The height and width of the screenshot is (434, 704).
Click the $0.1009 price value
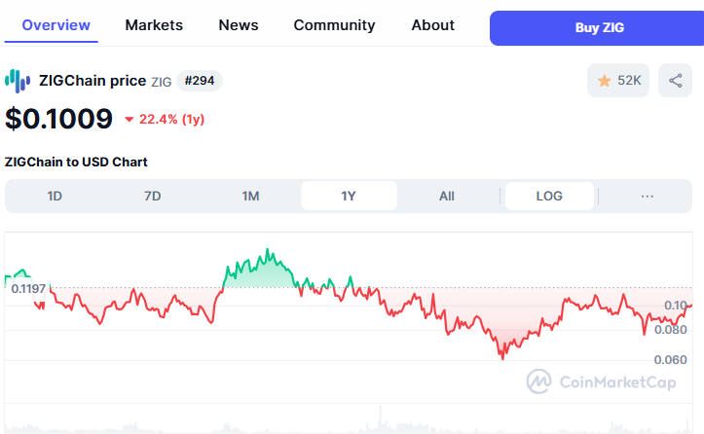[58, 119]
